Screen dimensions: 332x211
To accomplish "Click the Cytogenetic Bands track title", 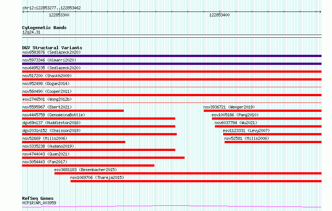I will [44, 28].
